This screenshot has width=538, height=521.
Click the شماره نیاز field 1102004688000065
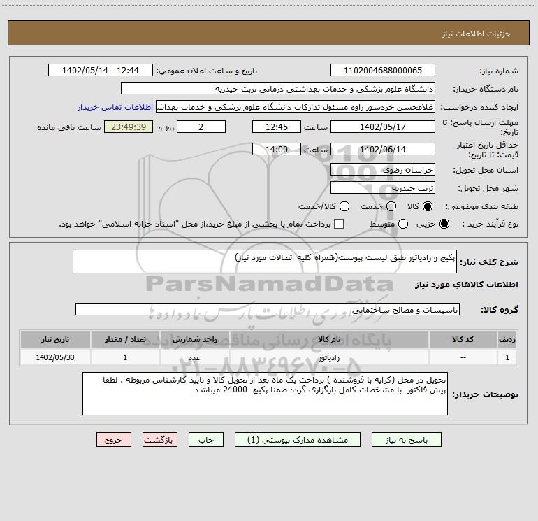[383, 70]
